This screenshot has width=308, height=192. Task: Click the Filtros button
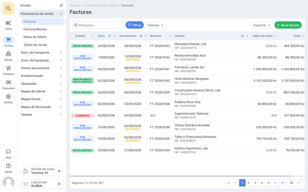tap(134, 25)
